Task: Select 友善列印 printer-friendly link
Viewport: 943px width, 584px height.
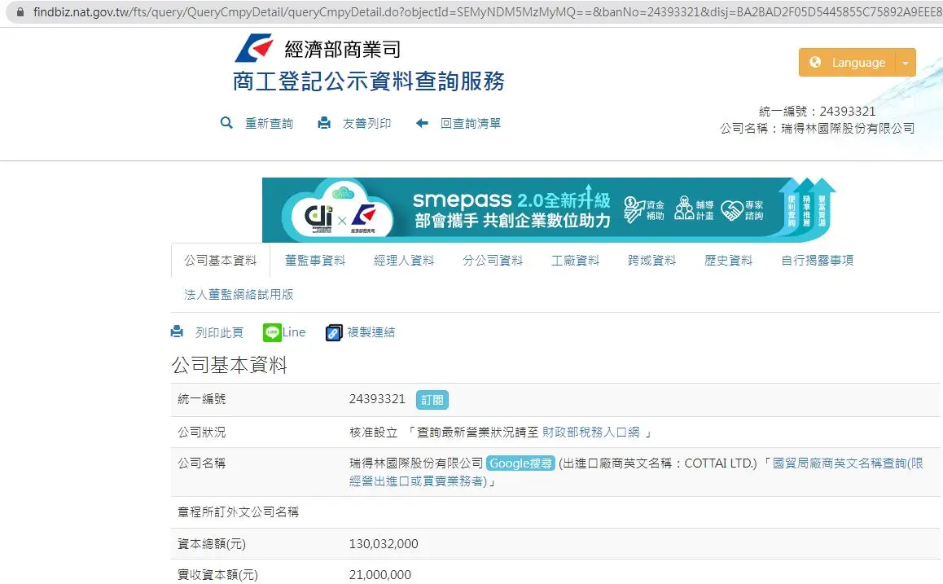Action: click(366, 123)
